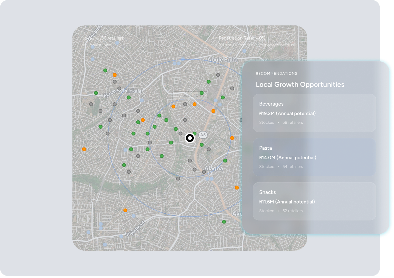The height and width of the screenshot is (278, 394).
Task: Click the '54 retailers' text under Pasta
Action: pyautogui.click(x=292, y=167)
